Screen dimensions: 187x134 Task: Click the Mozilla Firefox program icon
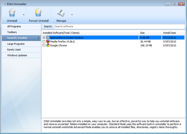(48, 41)
